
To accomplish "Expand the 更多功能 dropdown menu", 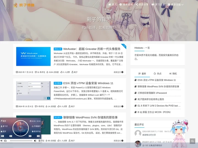I will (175, 5).
